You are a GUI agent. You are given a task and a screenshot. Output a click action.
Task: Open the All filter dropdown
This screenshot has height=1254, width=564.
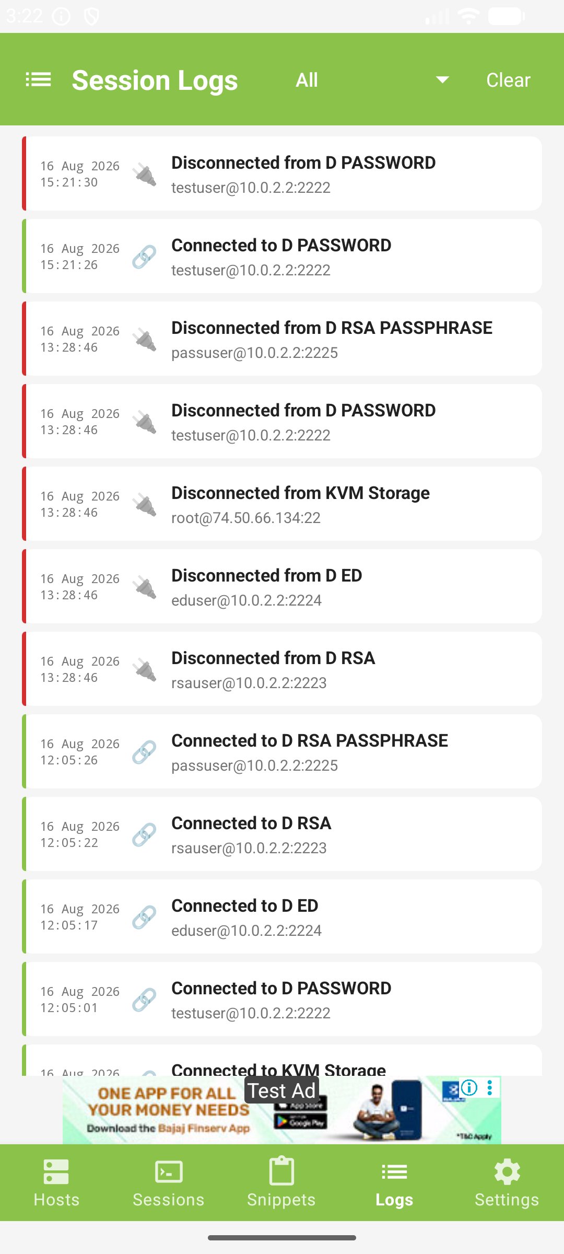pos(372,80)
